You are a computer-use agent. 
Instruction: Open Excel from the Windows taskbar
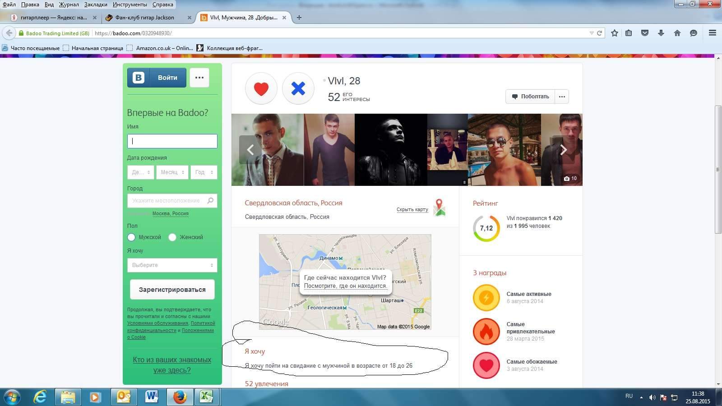tap(207, 397)
